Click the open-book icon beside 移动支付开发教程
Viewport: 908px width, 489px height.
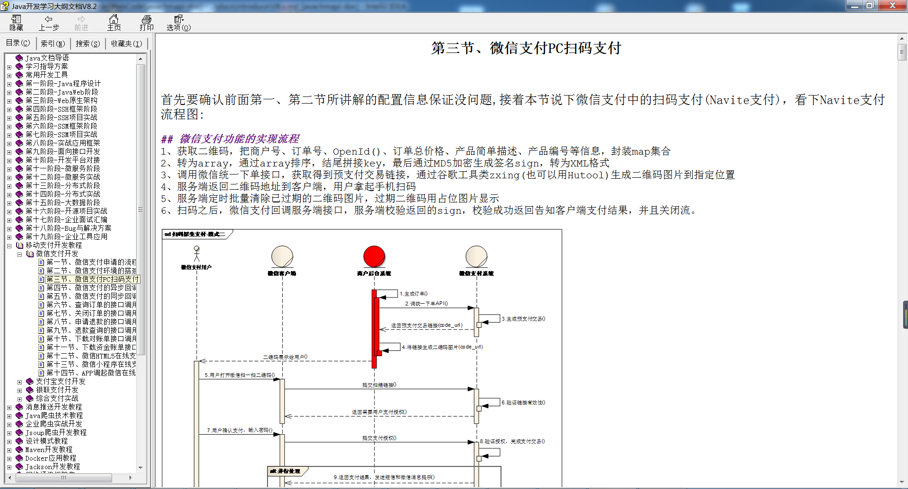tap(19, 245)
